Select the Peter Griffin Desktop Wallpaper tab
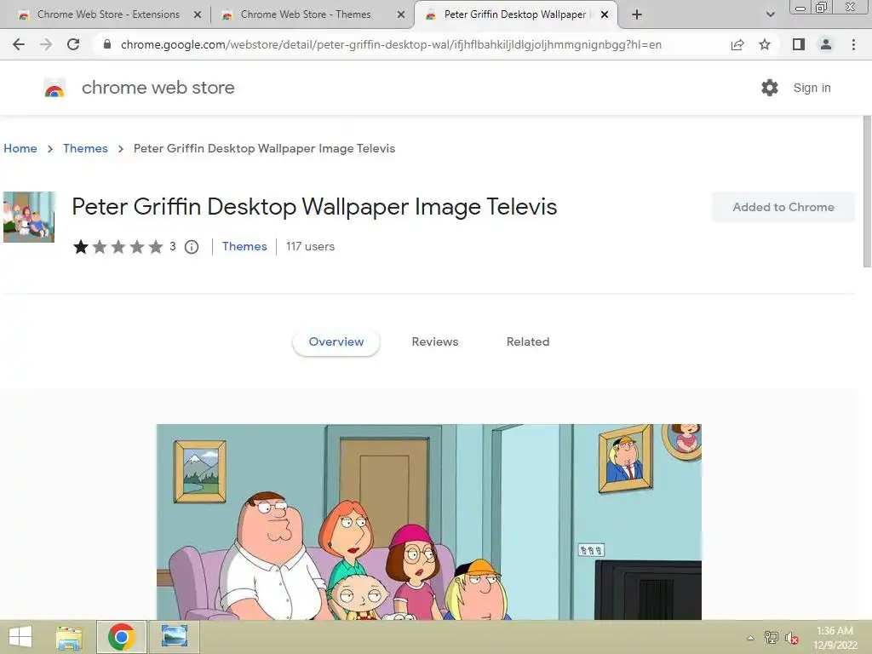 [x=514, y=14]
